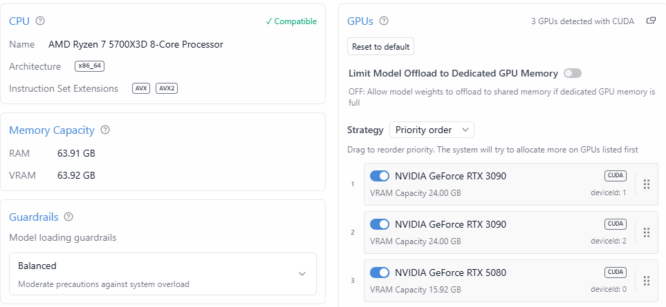This screenshot has width=666, height=307.
Task: Toggle off the RTX 5080 GPU
Action: tap(380, 273)
